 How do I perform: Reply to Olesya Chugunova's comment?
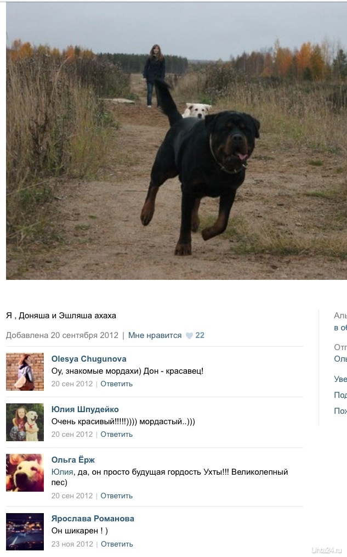click(116, 384)
